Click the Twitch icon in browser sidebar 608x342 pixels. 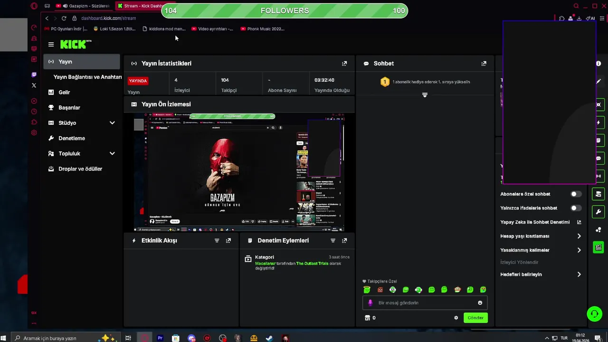34,75
